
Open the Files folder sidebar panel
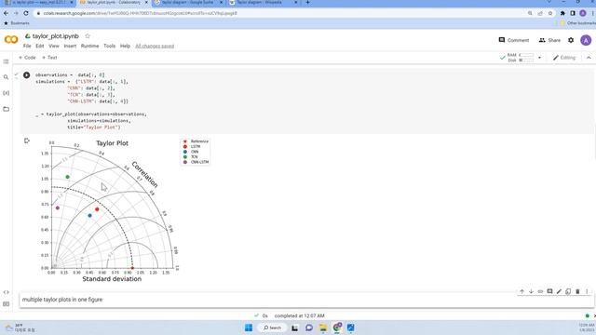pyautogui.click(x=7, y=109)
